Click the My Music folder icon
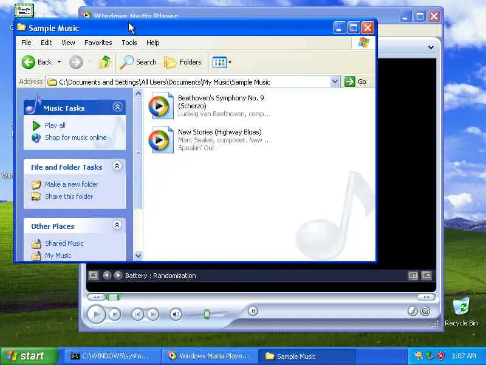Viewport: 486px width, 365px height. [x=36, y=255]
